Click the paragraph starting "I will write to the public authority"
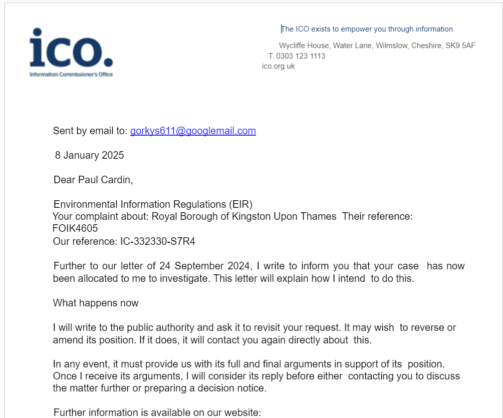This screenshot has width=503, height=418. pyautogui.click(x=255, y=334)
